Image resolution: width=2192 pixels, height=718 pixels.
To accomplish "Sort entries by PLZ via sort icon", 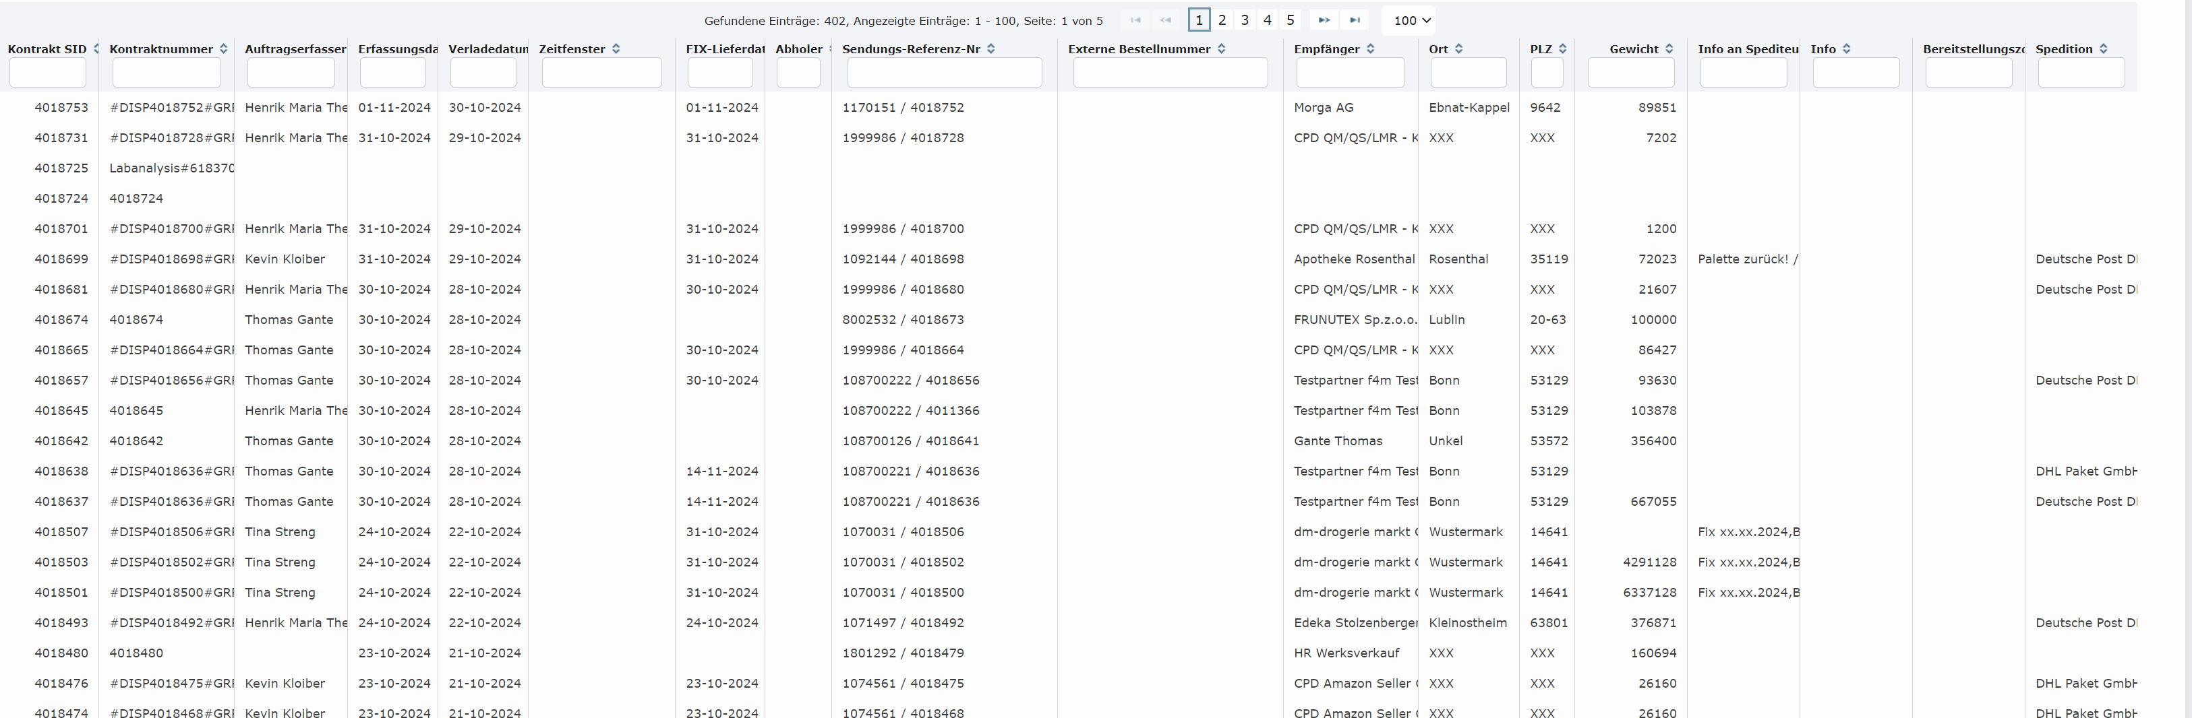I will 1562,49.
